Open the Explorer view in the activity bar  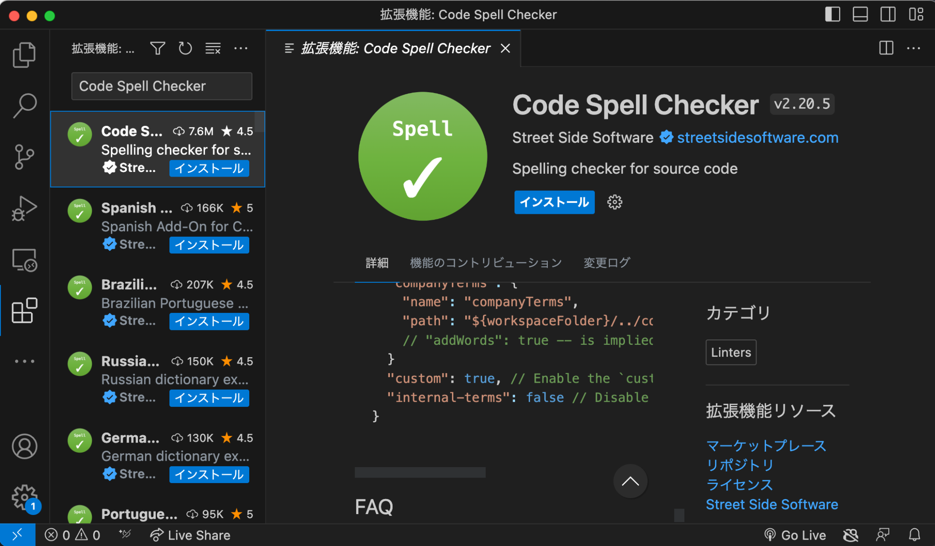[24, 54]
